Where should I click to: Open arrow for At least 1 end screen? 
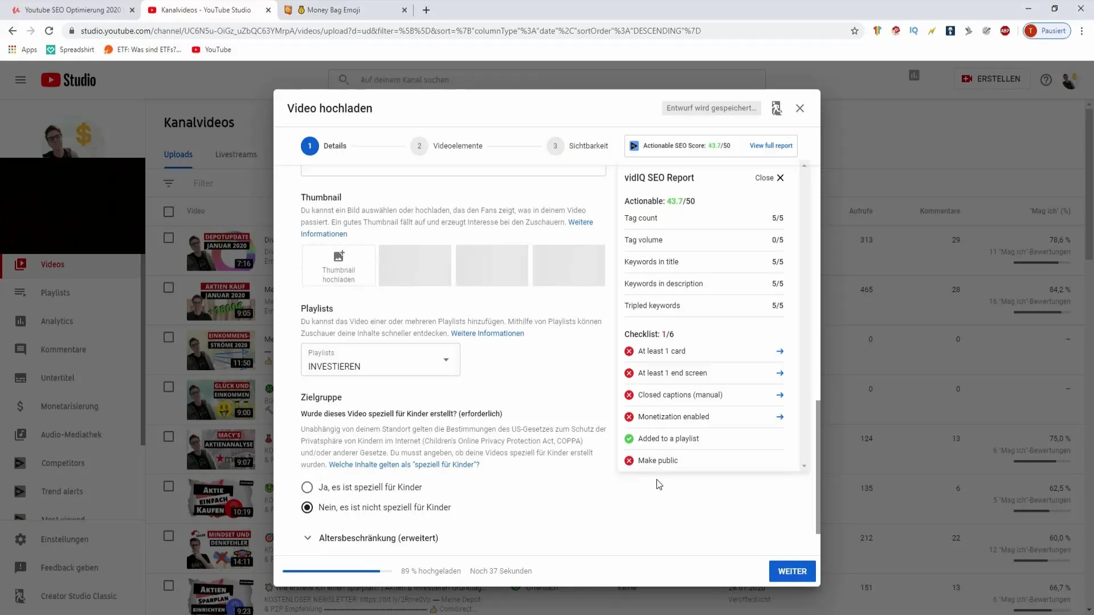(780, 373)
